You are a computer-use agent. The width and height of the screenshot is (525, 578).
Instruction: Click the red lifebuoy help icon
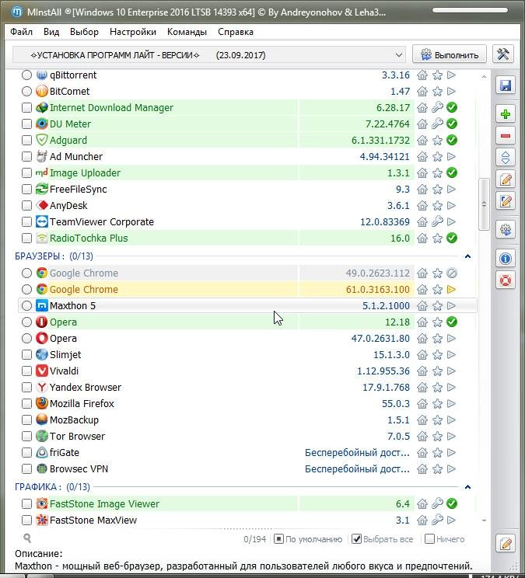click(x=505, y=280)
